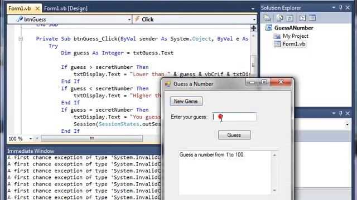The height and width of the screenshot is (200, 357).
Task: Select the My Project item
Action: pyautogui.click(x=296, y=36)
